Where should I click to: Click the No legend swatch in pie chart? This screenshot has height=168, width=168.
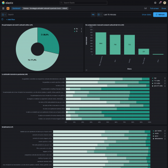pos(75,29)
